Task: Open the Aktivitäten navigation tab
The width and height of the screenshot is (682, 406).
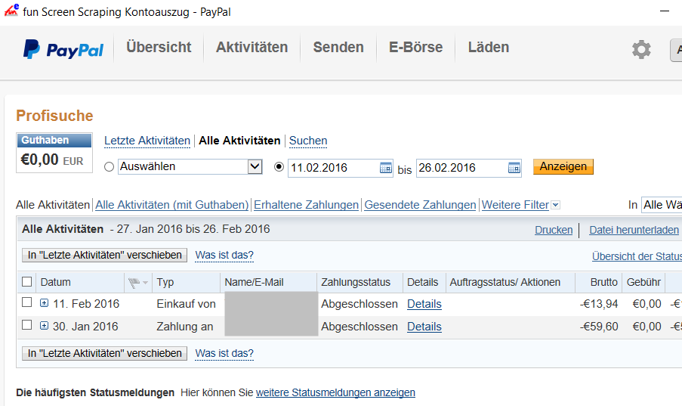Action: pos(252,47)
